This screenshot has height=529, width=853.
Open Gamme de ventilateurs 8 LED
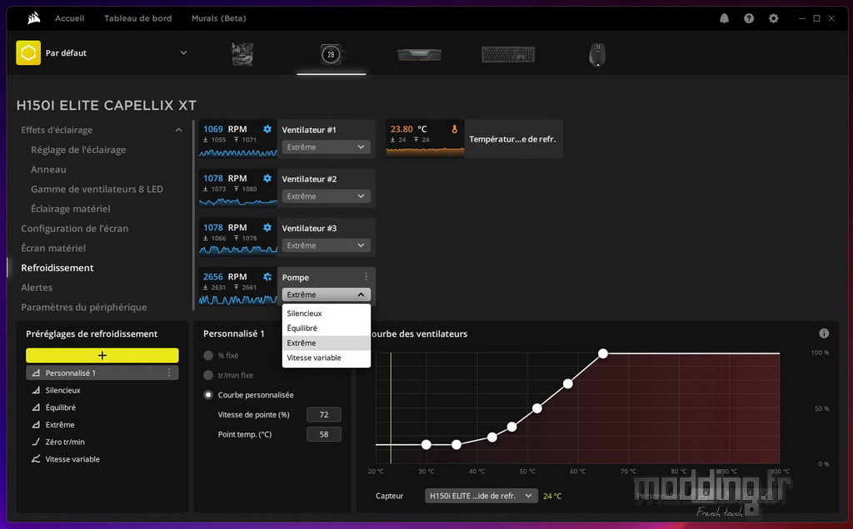point(97,189)
